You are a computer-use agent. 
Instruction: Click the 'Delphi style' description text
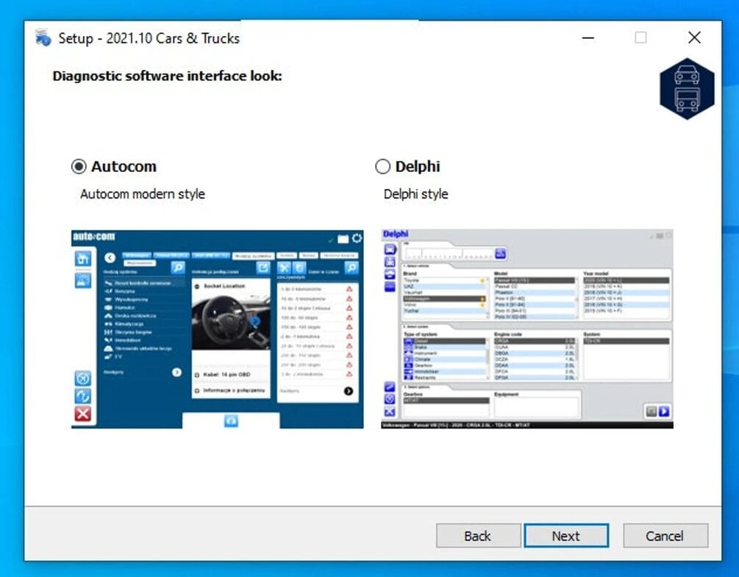[x=415, y=194]
